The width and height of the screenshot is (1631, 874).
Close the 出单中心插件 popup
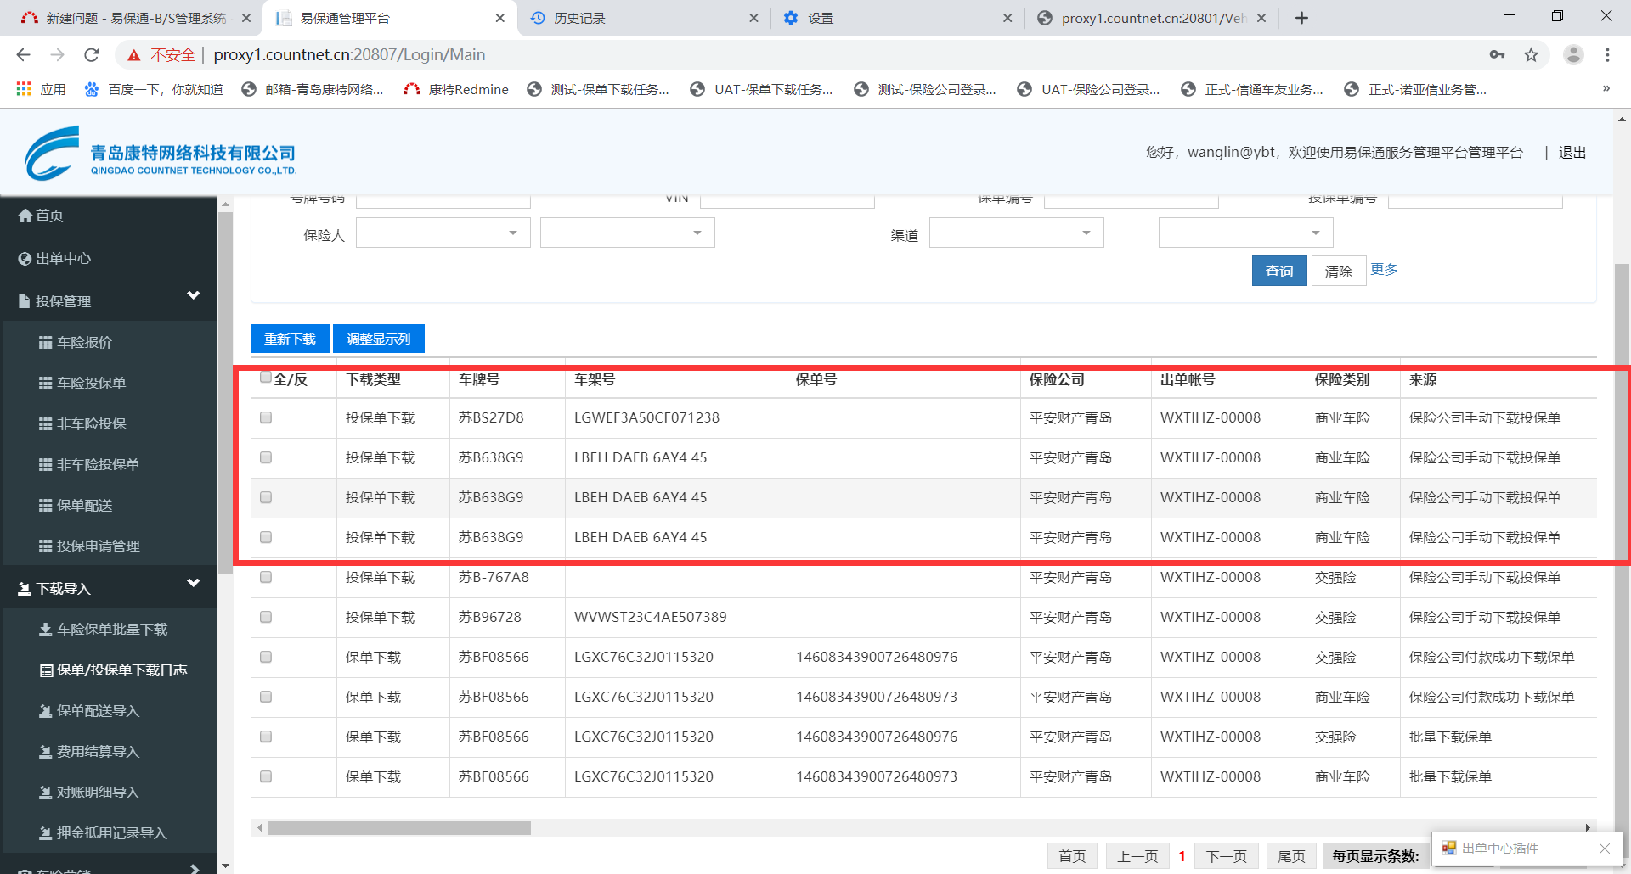coord(1604,849)
